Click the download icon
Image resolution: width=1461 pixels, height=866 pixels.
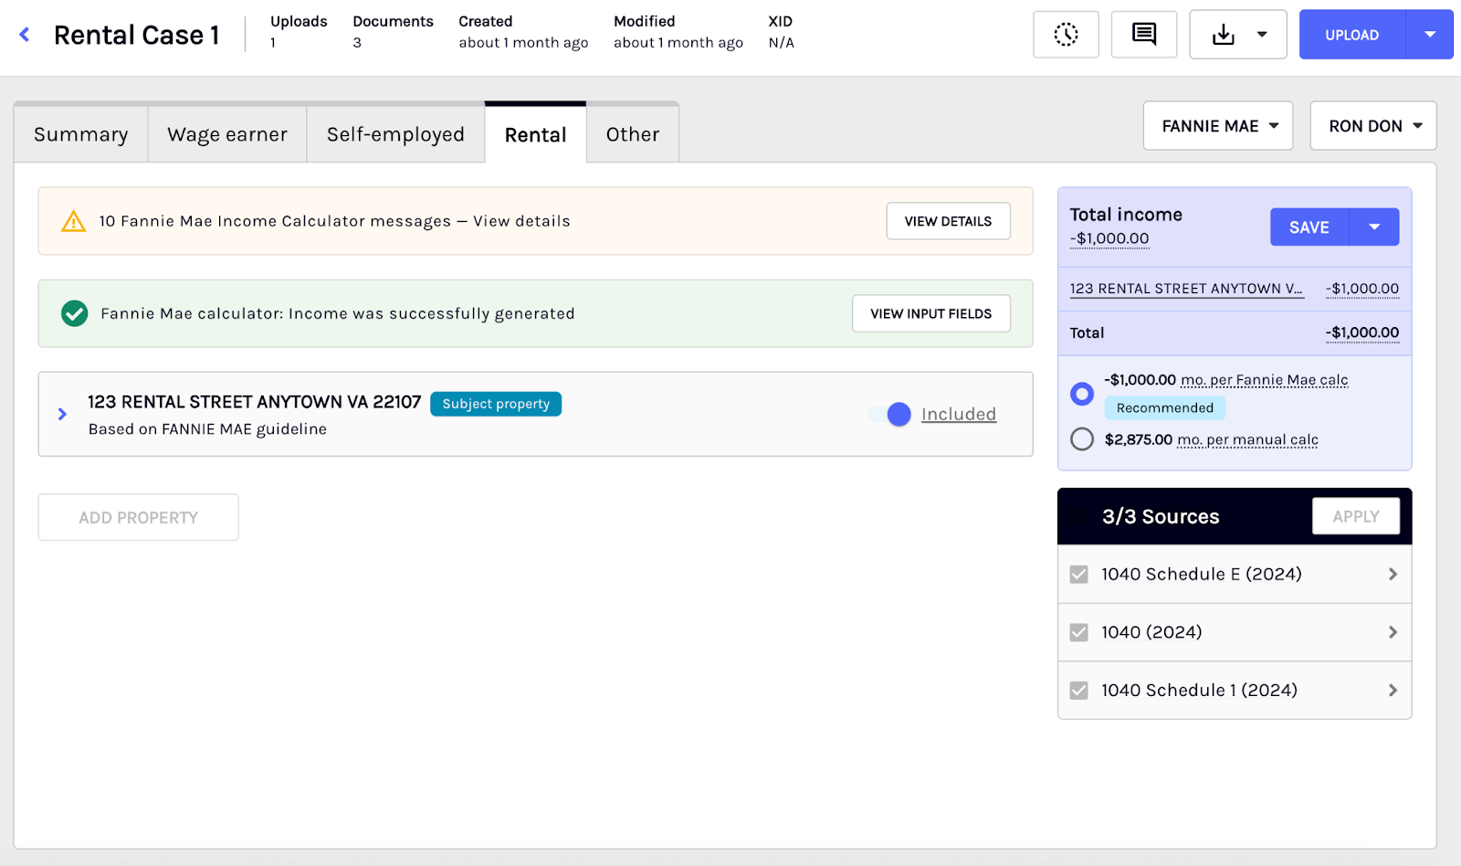1224,35
